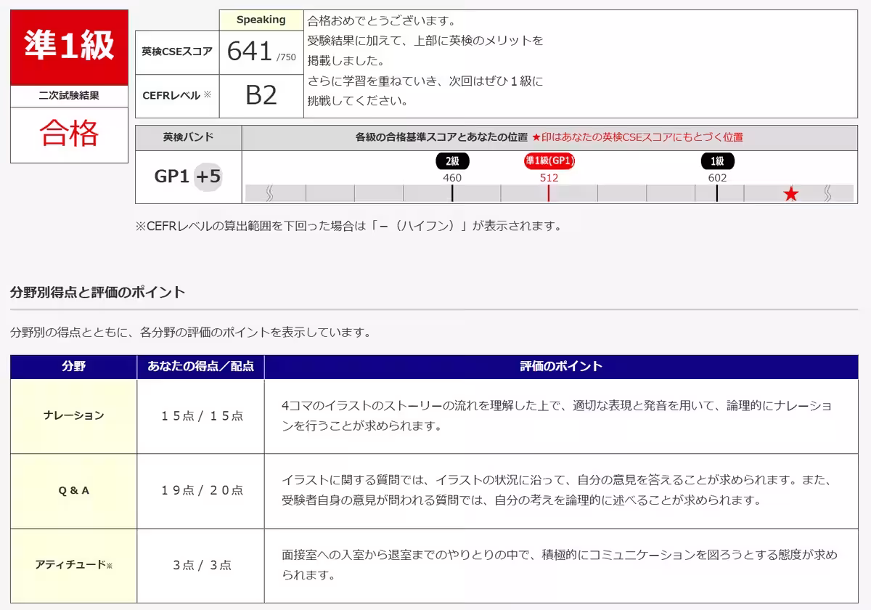Click the black 2級 level pill

451,161
